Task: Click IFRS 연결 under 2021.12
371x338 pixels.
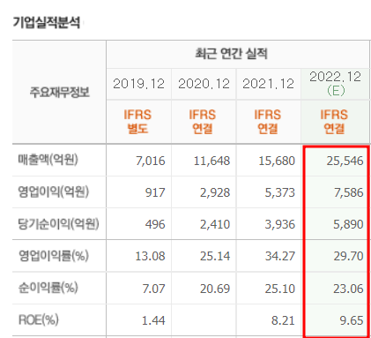Action: click(x=268, y=122)
